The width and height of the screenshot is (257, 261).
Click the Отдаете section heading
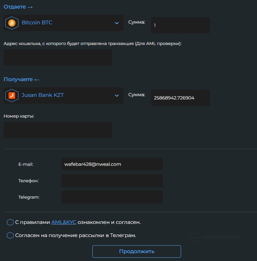pyautogui.click(x=18, y=7)
